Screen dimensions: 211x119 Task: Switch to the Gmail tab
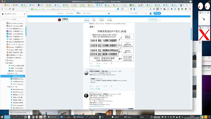pyautogui.click(x=49, y=5)
